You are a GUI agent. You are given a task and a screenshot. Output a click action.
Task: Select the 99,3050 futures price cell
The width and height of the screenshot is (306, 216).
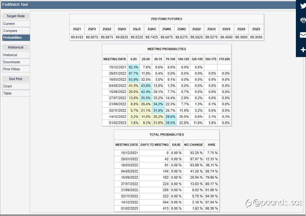pyautogui.click(x=256, y=37)
